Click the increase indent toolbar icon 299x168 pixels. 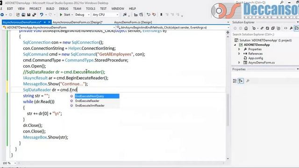141,14
